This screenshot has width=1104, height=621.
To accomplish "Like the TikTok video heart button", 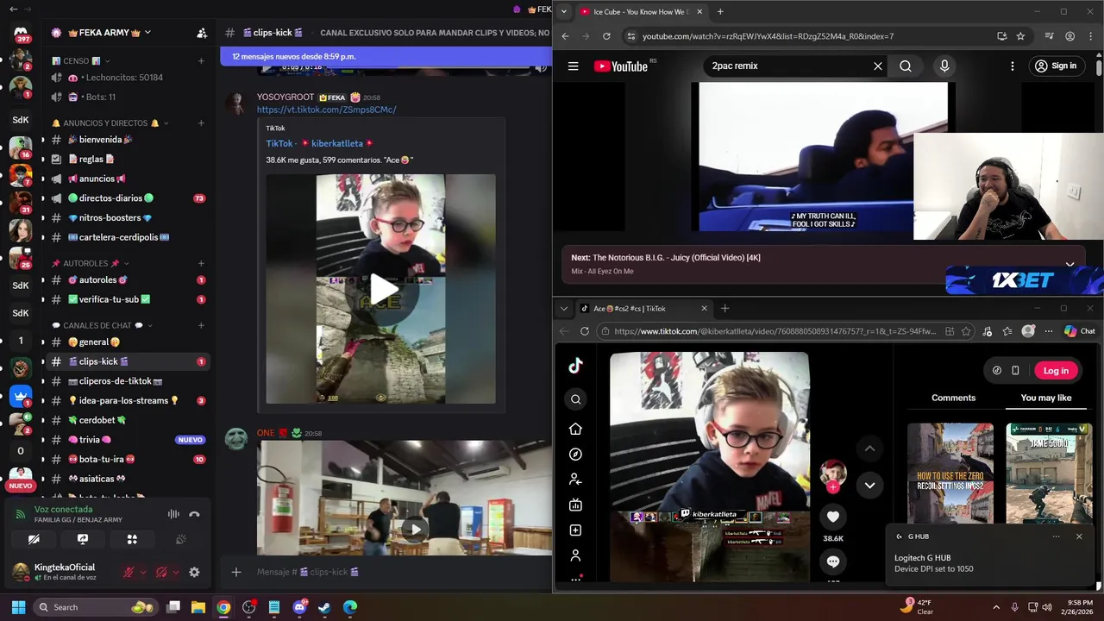I will [833, 517].
